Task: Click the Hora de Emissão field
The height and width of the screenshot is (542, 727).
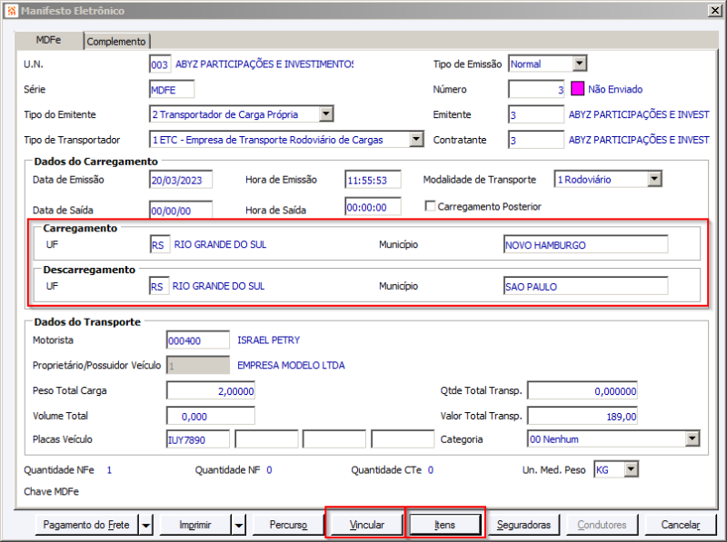Action: pos(373,180)
